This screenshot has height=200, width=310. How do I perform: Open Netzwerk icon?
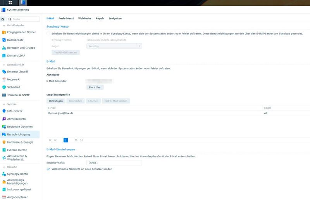[4, 79]
